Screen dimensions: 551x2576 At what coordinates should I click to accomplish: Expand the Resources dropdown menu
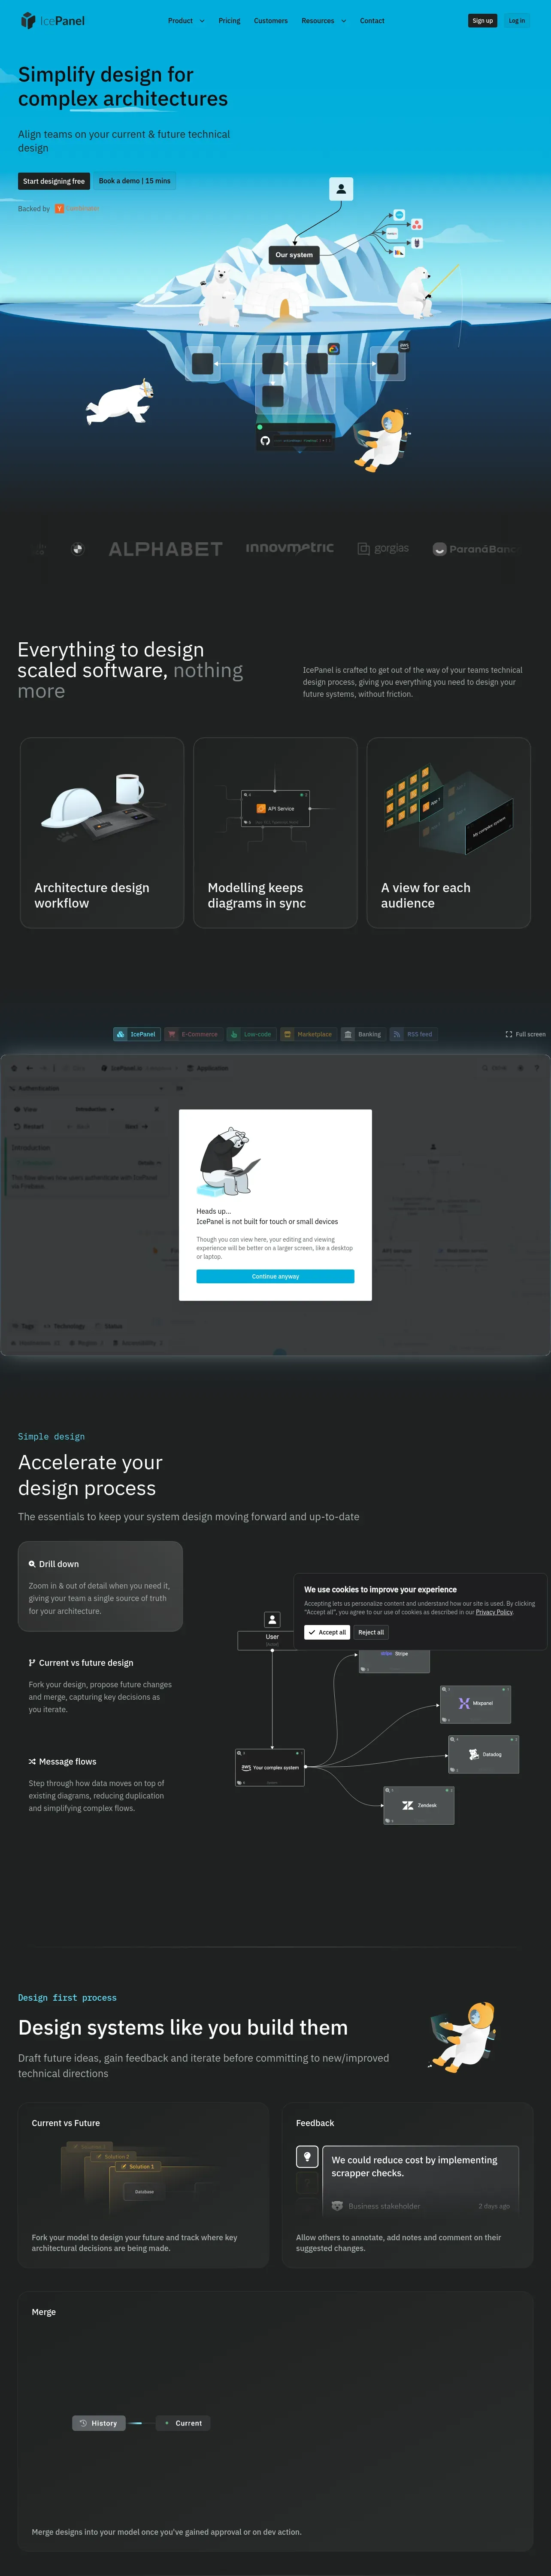tap(323, 21)
